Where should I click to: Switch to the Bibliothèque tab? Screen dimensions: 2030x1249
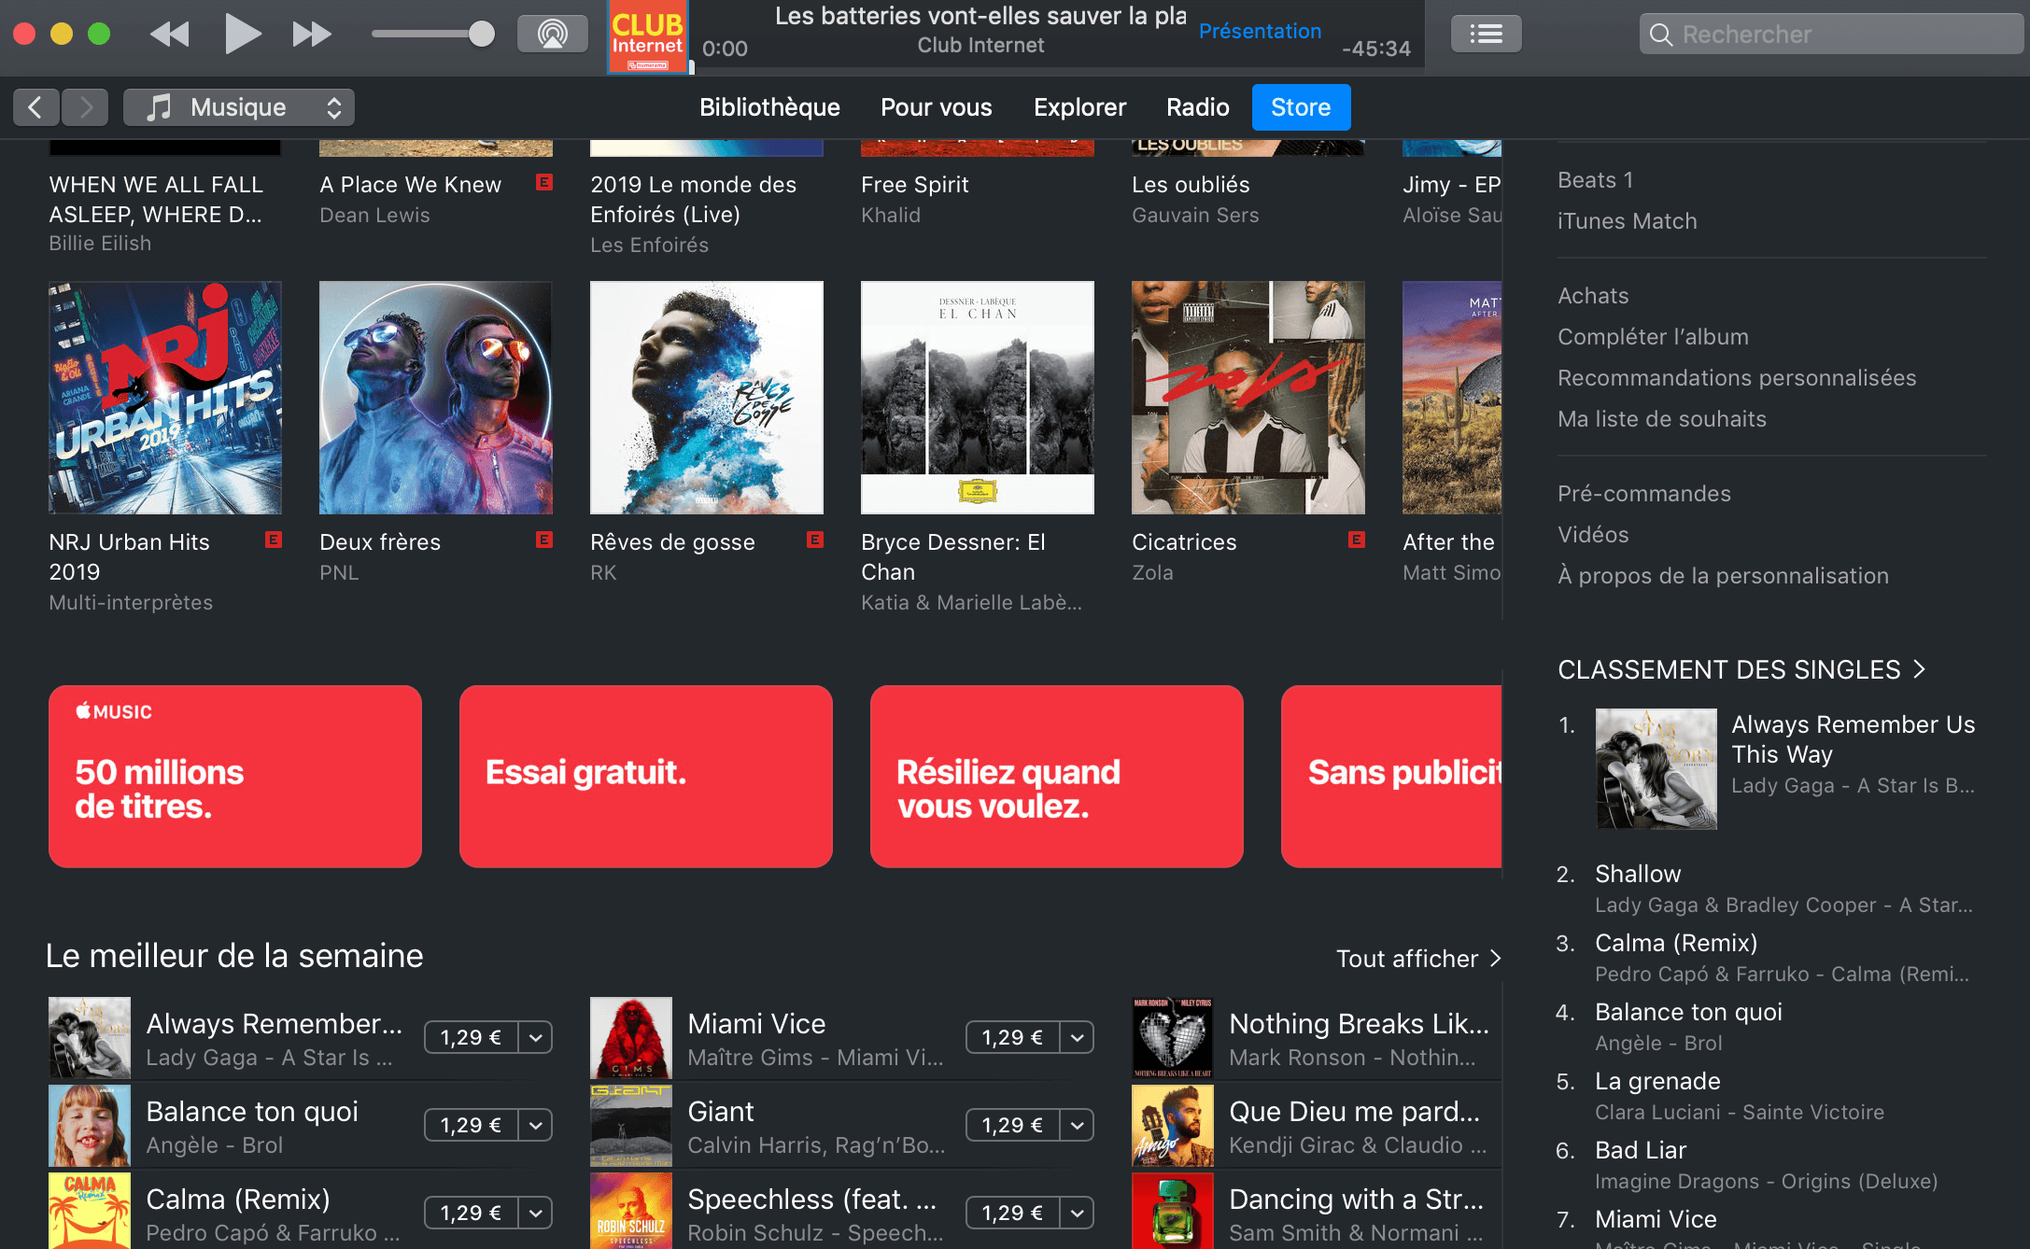(769, 107)
